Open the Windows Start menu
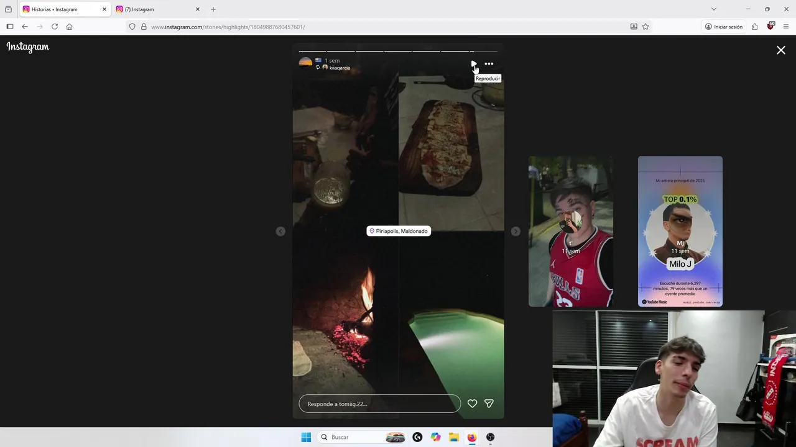Viewport: 796px width, 447px height. click(x=306, y=437)
